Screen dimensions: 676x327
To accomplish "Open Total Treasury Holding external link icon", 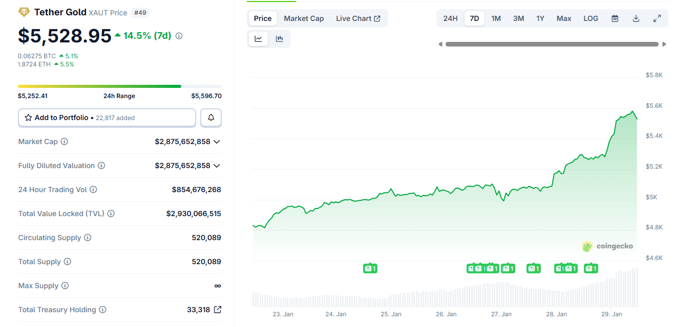I will click(x=218, y=310).
